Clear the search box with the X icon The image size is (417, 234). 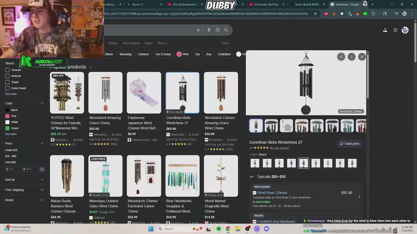coord(198,30)
